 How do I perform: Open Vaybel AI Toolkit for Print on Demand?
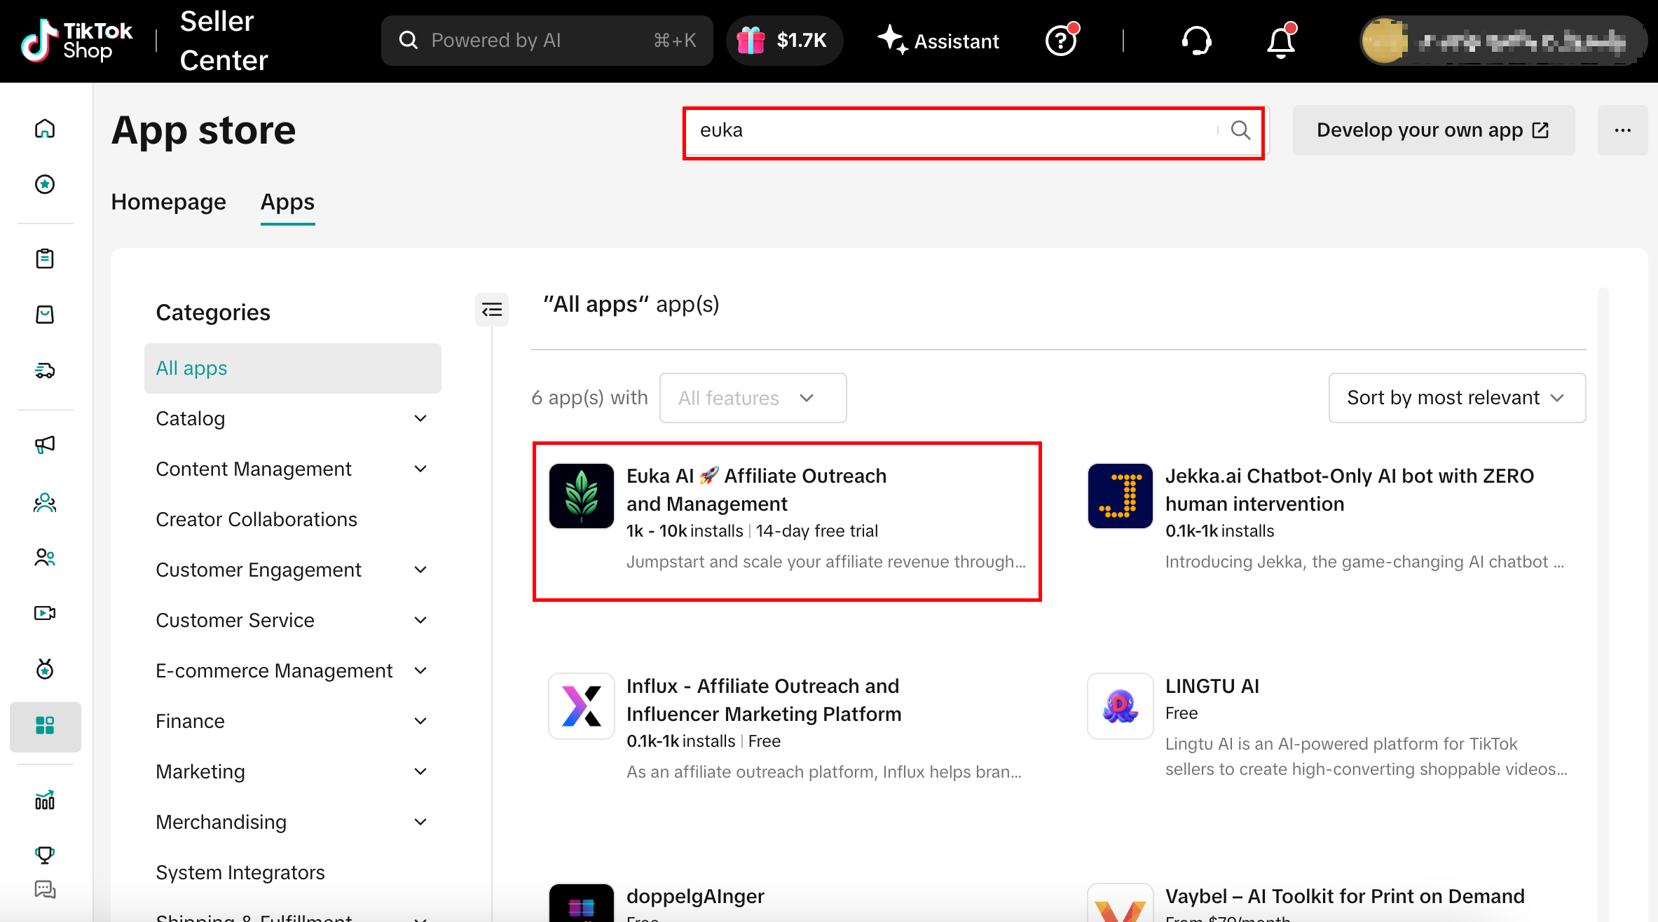pos(1345,896)
